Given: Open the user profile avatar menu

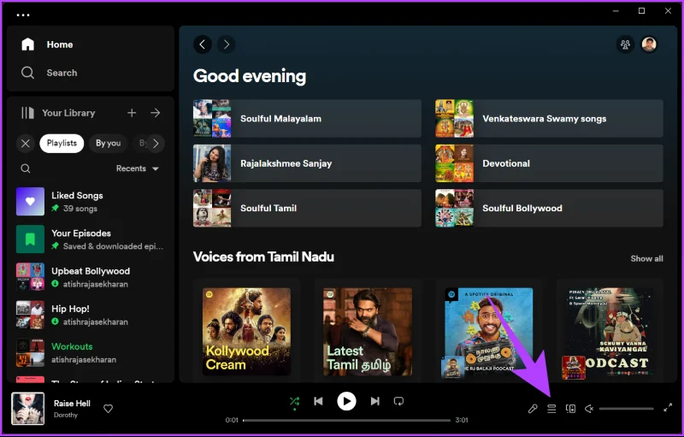Looking at the screenshot, I should [649, 44].
